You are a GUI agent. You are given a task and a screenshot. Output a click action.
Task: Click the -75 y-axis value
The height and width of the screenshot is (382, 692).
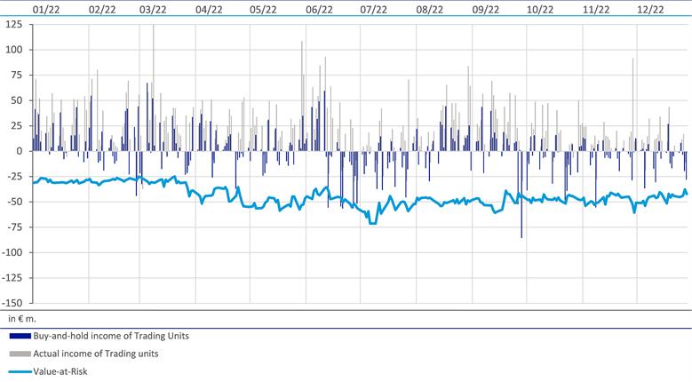pos(13,227)
